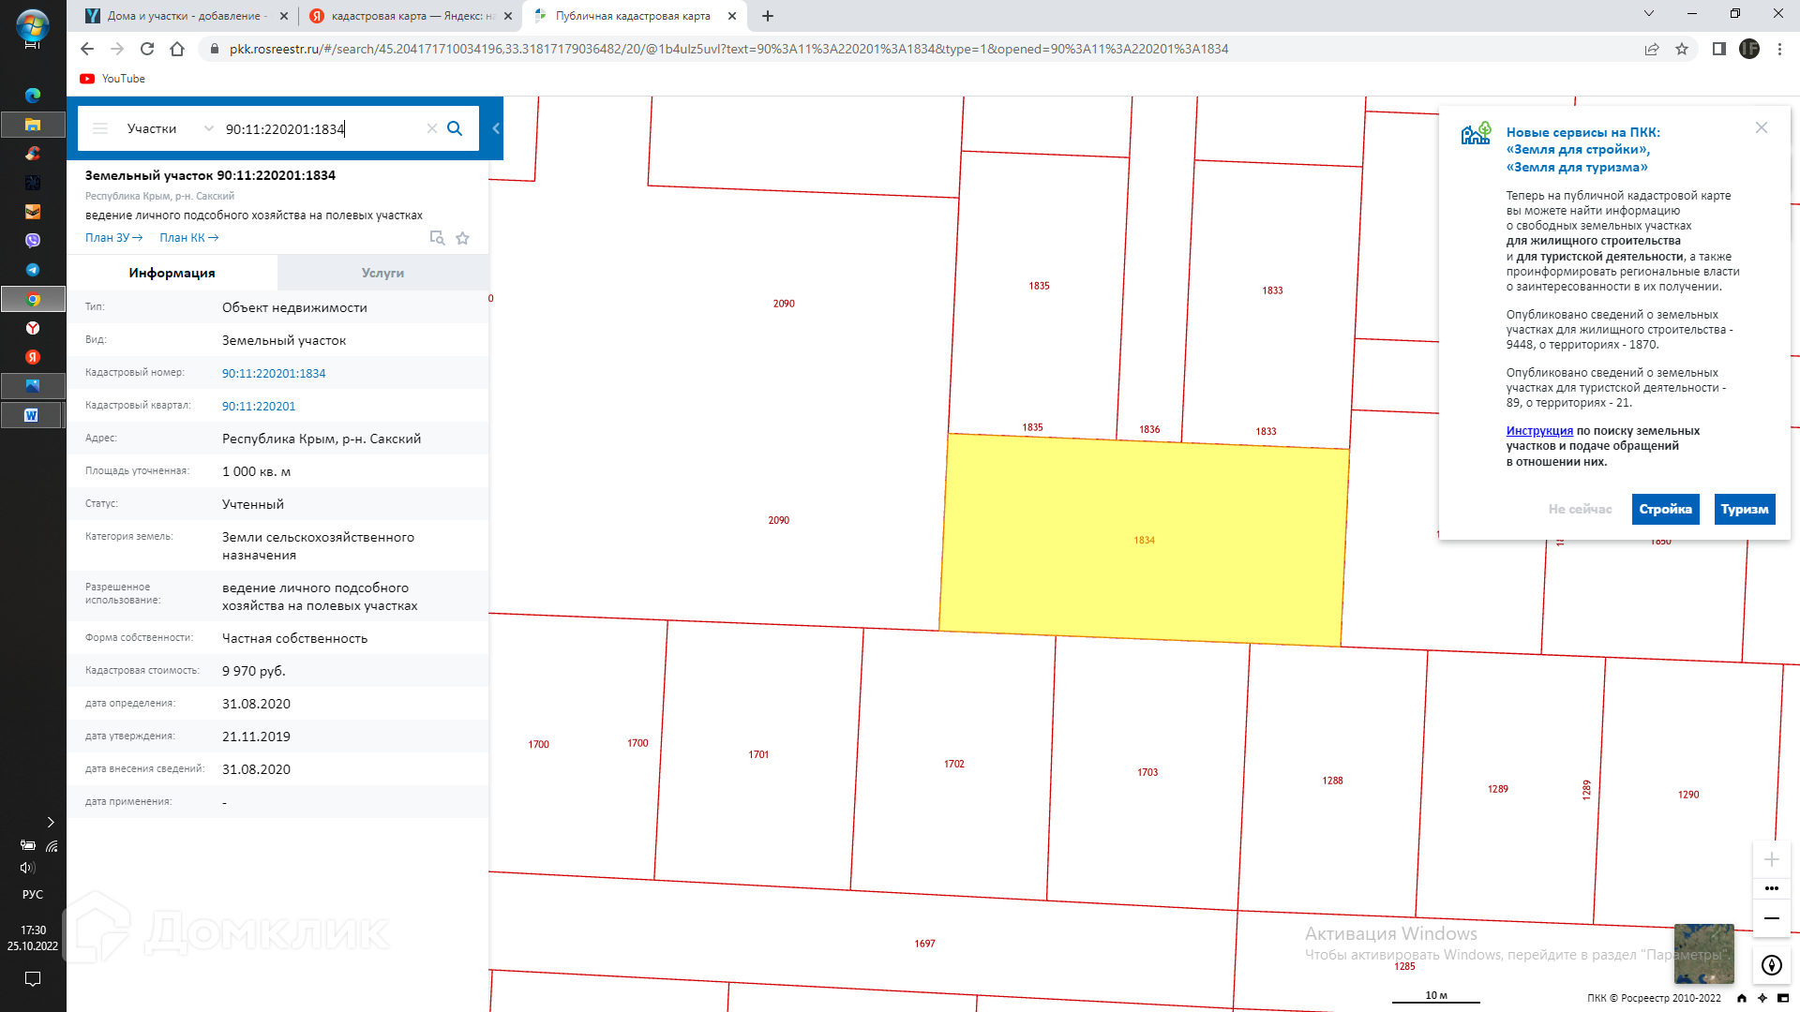
Task: Collapse the left info panel arrow
Action: [x=496, y=128]
